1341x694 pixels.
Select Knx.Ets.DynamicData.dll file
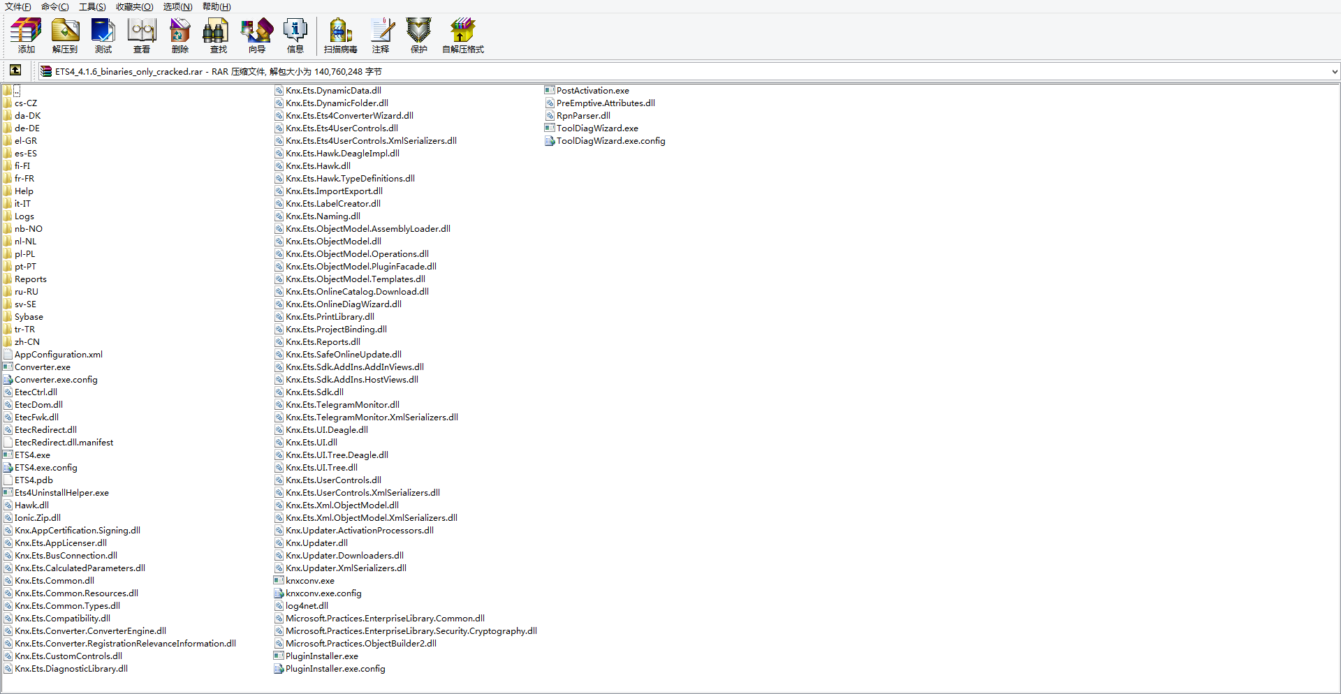coord(328,91)
